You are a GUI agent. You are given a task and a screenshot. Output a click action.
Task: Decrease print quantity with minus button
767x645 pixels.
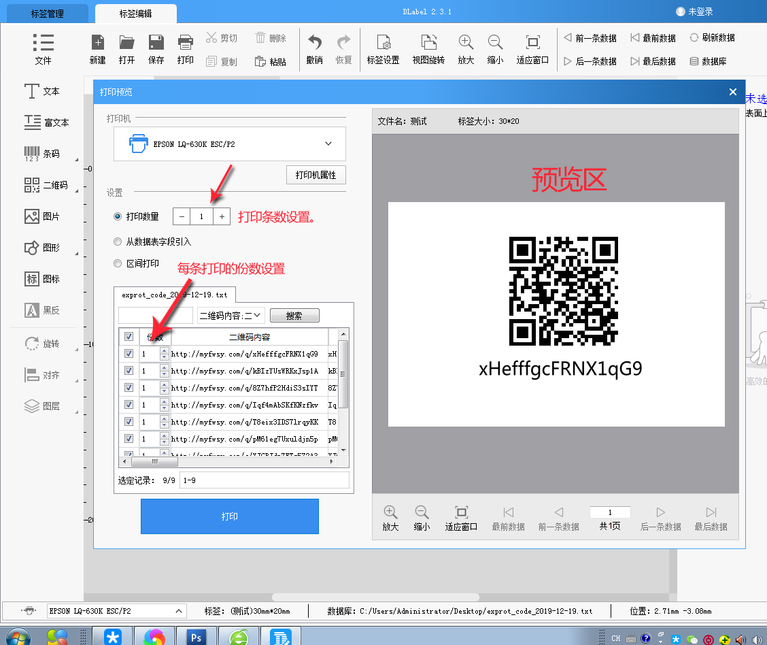[182, 216]
